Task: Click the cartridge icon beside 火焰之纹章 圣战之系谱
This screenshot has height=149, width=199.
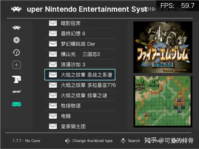Action: pyautogui.click(x=53, y=75)
